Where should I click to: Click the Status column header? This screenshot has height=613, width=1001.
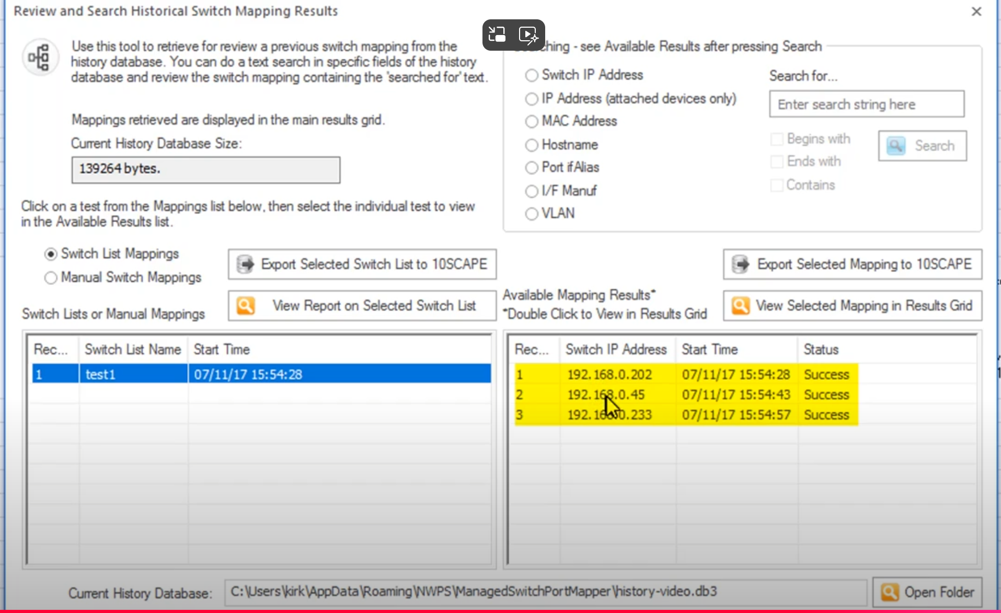pyautogui.click(x=887, y=350)
